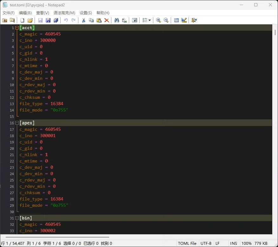The width and height of the screenshot is (278, 247).
Task: Click UTF-8 encoding in status bar
Action: (x=206, y=244)
